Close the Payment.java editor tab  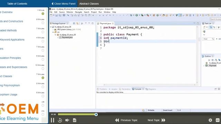[113, 23]
